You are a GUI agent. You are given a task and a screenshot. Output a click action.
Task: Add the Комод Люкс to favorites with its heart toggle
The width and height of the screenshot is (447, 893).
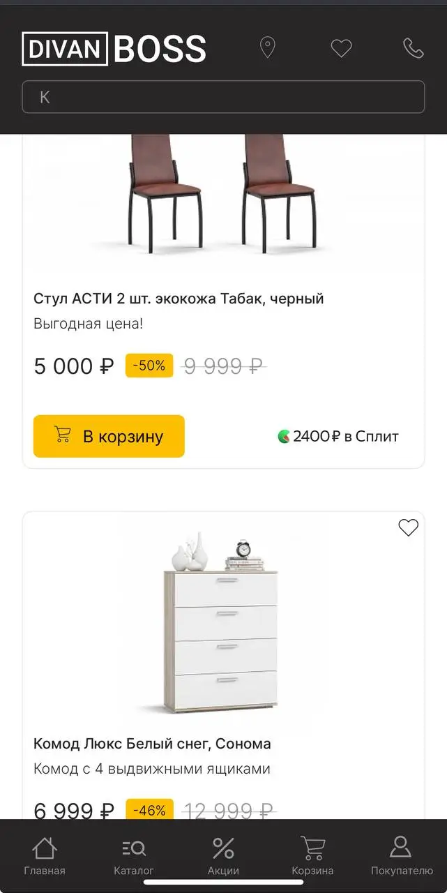coord(409,528)
